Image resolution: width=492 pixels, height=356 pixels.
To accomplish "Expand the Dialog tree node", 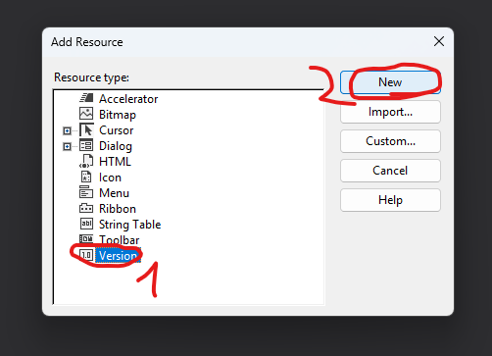I will (67, 146).
